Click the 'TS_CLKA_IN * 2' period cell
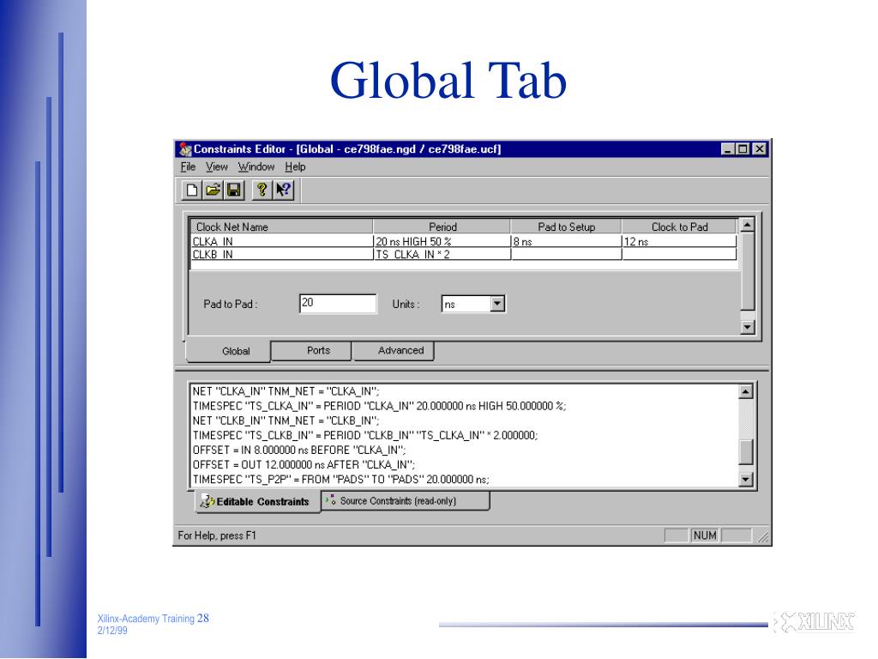 point(442,254)
